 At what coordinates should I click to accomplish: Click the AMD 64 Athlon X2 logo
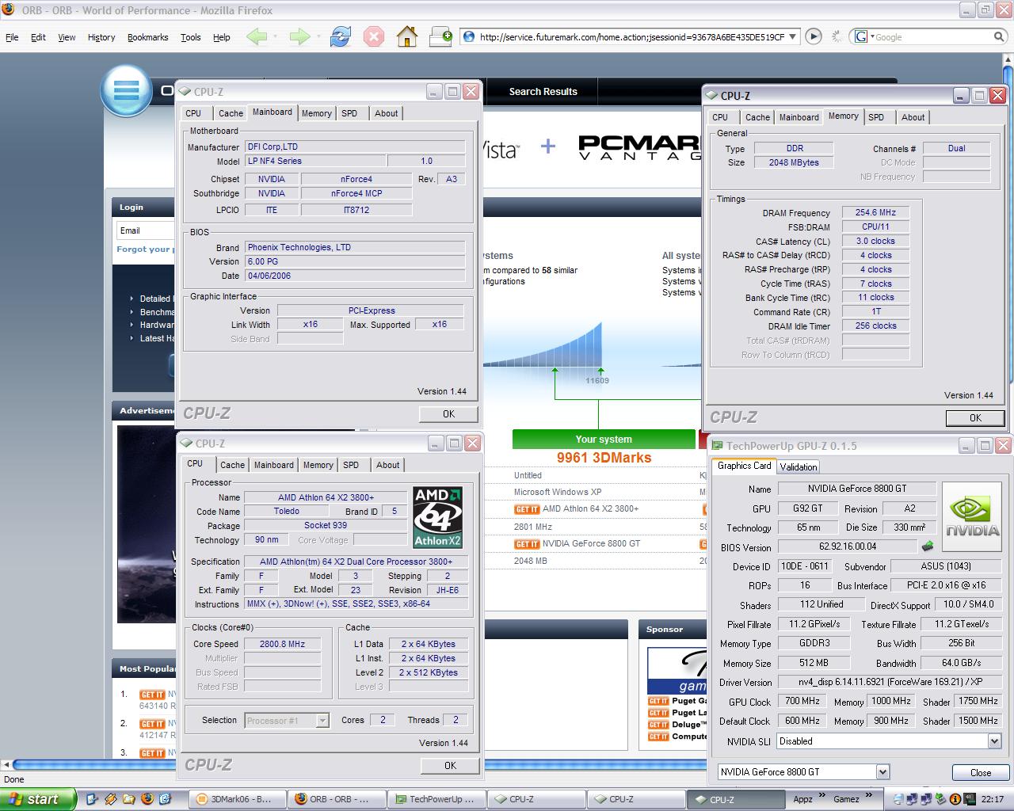pos(437,517)
